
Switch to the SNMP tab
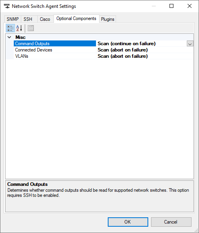click(x=13, y=19)
